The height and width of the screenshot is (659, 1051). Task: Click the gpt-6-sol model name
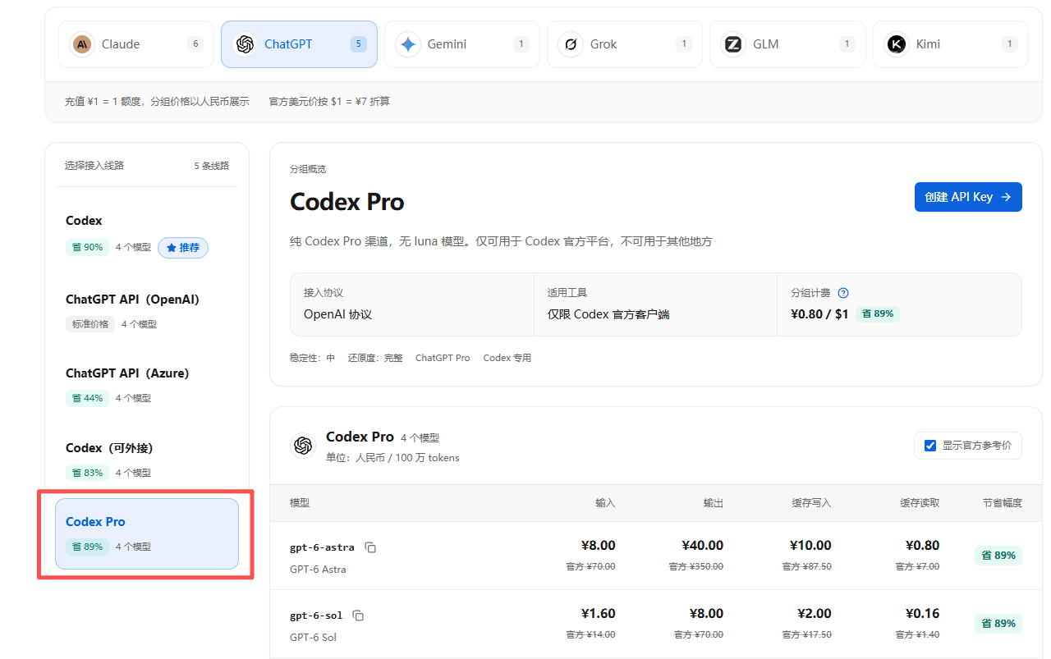[316, 616]
